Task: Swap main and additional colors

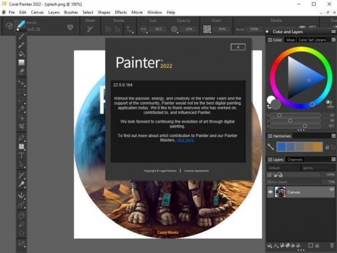Action: pyautogui.click(x=268, y=106)
